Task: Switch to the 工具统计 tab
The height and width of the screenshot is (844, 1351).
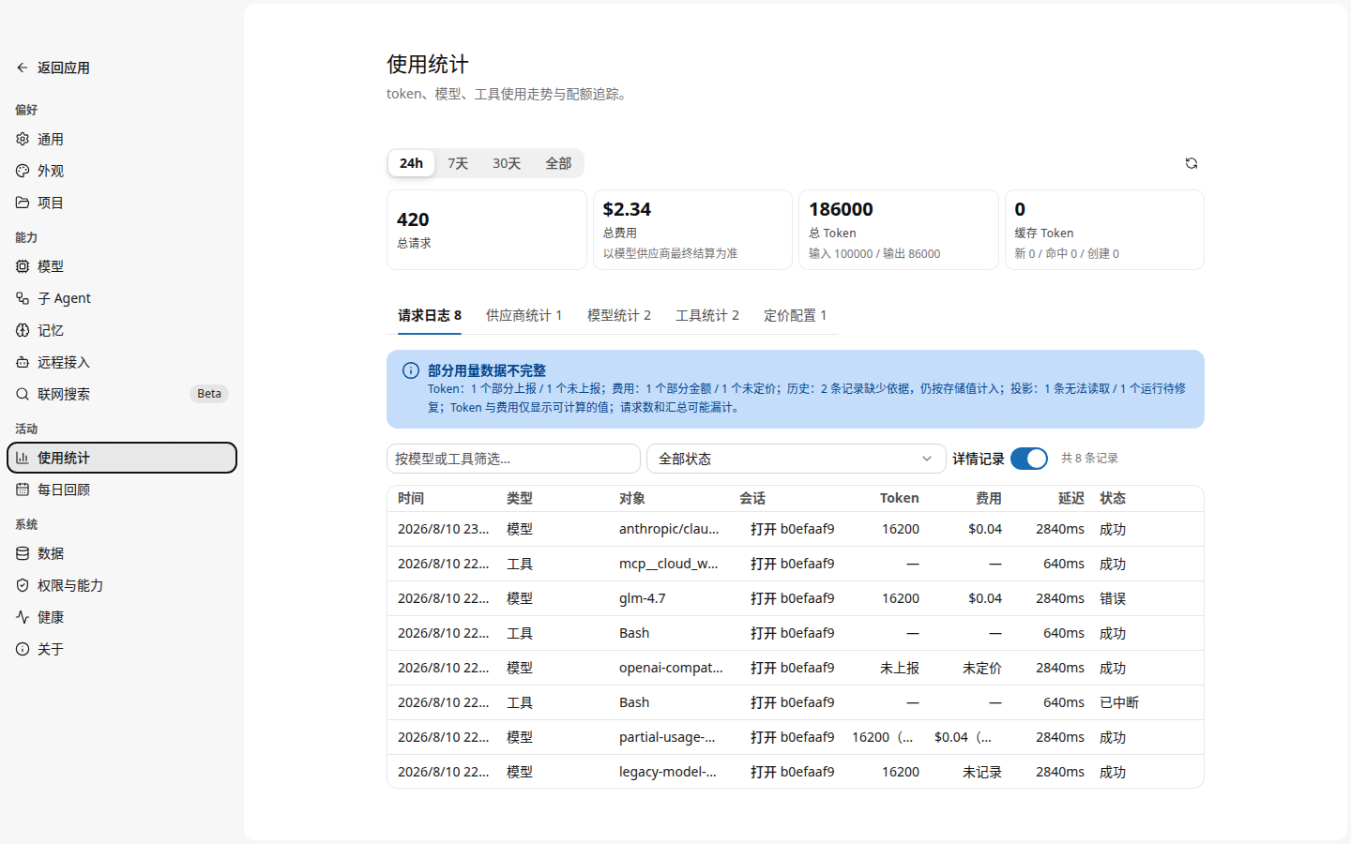Action: click(707, 315)
